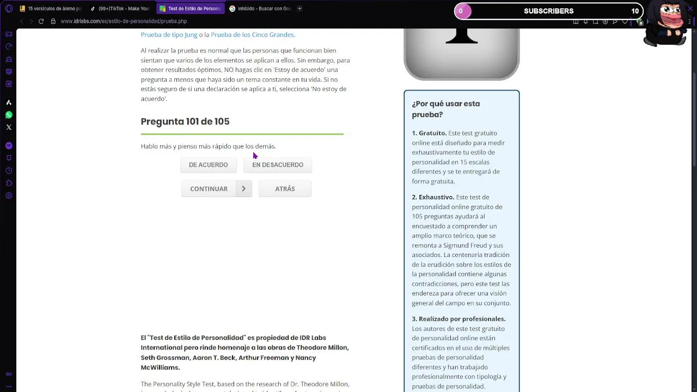Open 'Prueba de los Cinco Grandes' link
Screen dimensions: 697x392
click(252, 35)
